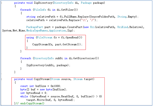Click CopyStream call inside the using block
The width and height of the screenshot is (153, 106).
[x=40, y=44]
